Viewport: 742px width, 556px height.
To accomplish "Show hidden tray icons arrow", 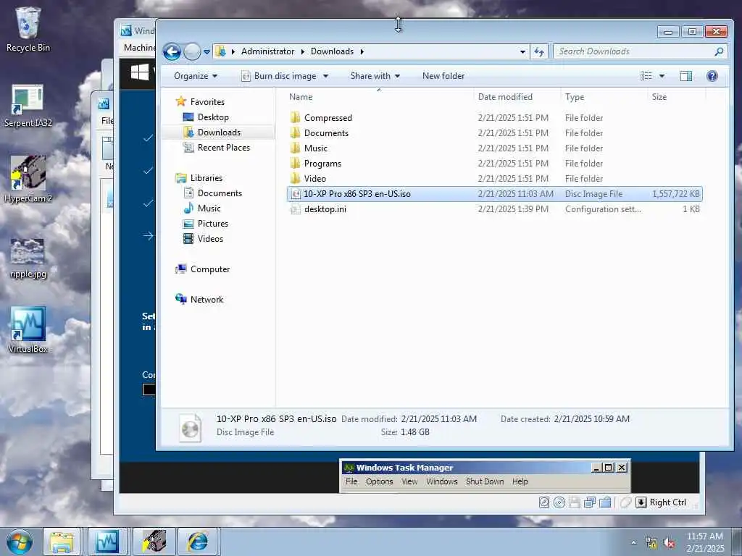I will (633, 542).
